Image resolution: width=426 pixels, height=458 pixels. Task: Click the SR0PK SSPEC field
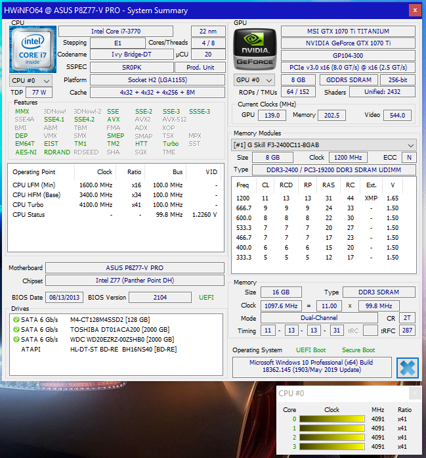pyautogui.click(x=131, y=67)
